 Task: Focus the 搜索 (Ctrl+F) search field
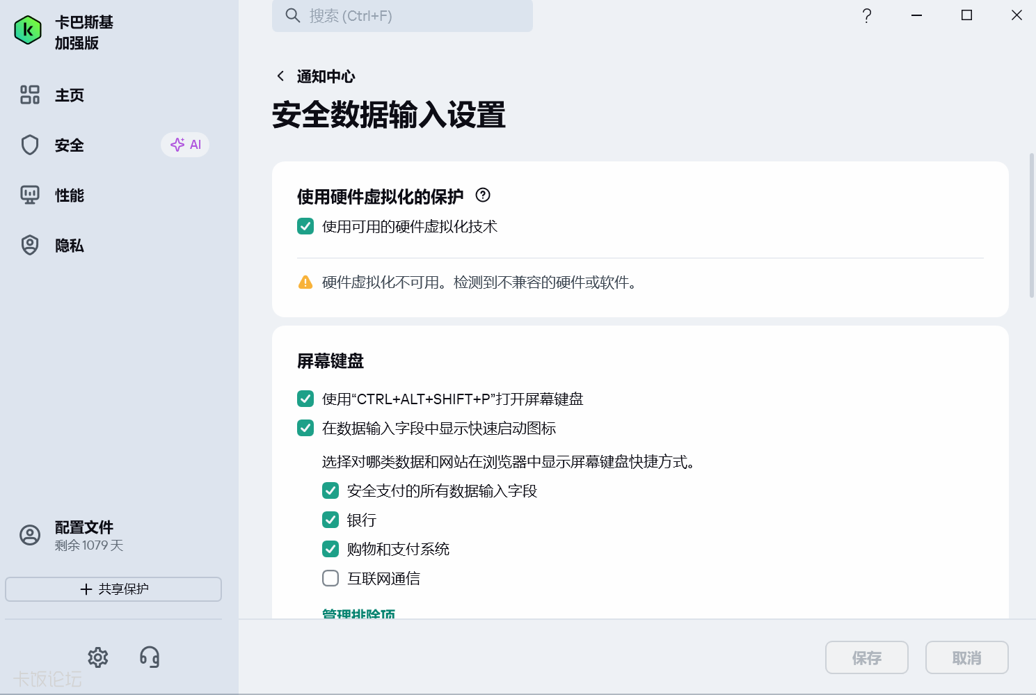tap(402, 15)
